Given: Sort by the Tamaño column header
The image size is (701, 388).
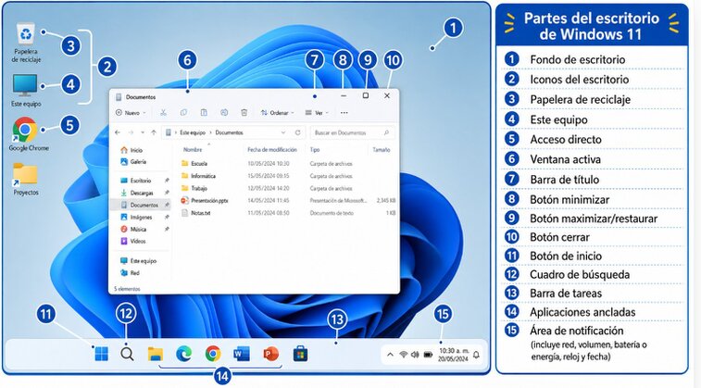Looking at the screenshot, I should (x=382, y=150).
